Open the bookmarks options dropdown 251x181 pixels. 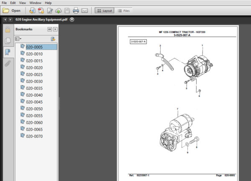point(18,39)
